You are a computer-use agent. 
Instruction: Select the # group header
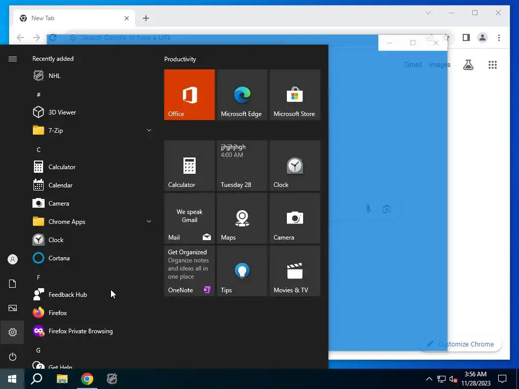pos(39,95)
